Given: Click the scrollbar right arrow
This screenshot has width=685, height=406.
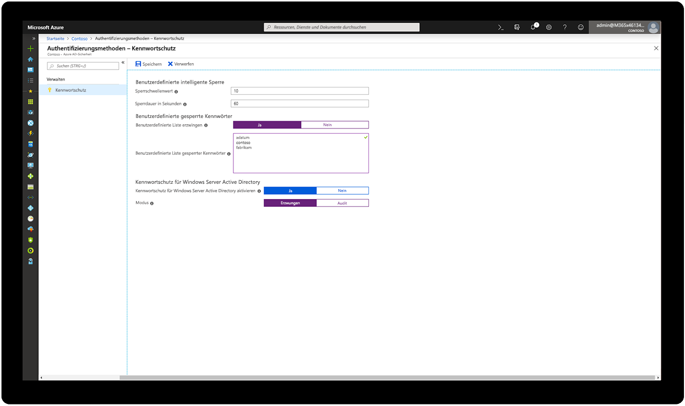Looking at the screenshot, I should click(x=658, y=378).
